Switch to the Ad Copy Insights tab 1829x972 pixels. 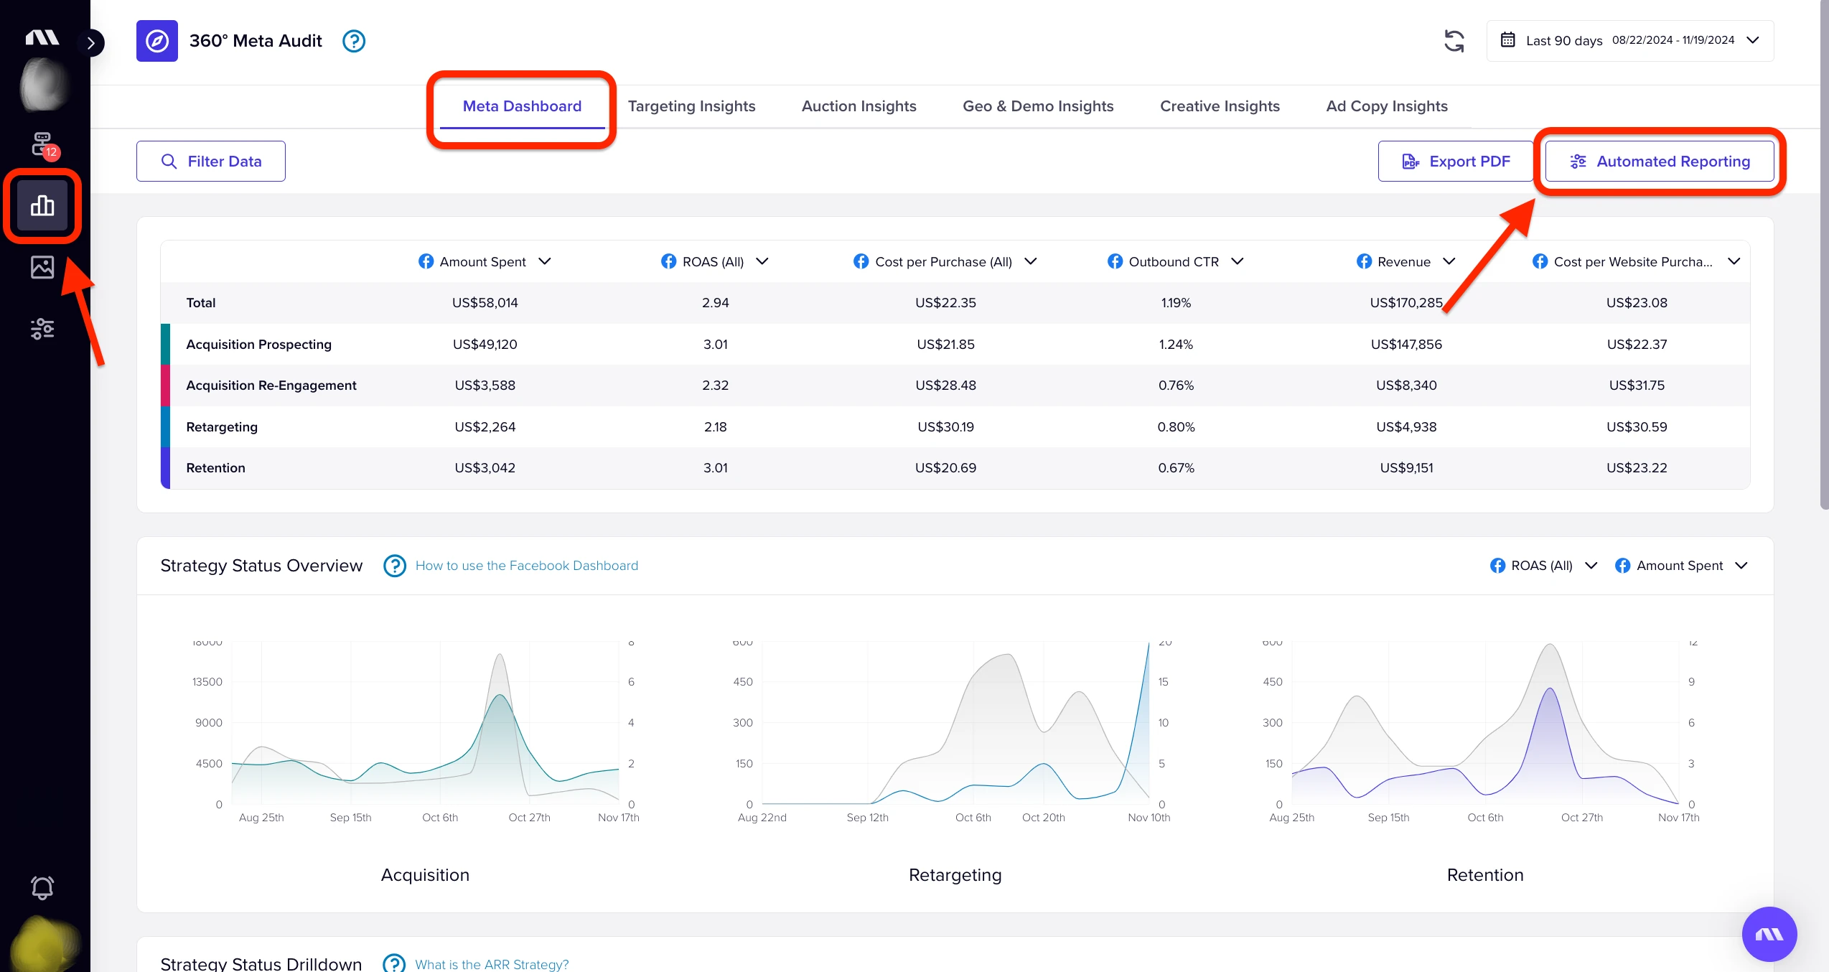click(x=1387, y=106)
